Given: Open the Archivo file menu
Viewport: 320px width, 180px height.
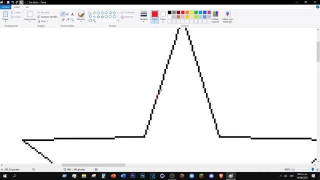Looking at the screenshot, I should point(5,7).
